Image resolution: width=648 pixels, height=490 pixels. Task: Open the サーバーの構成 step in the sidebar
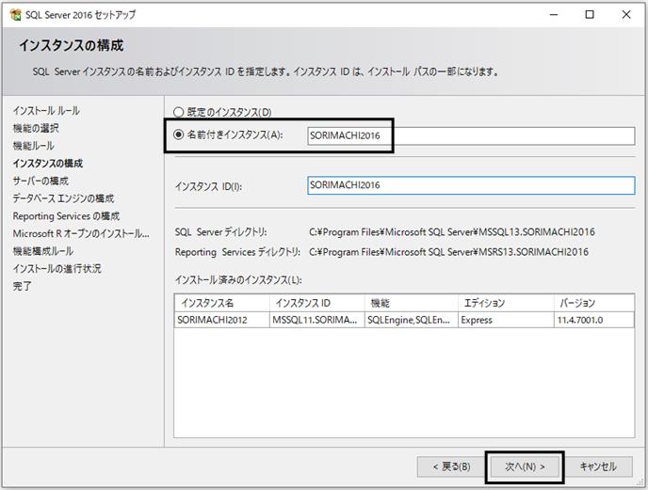tap(40, 181)
